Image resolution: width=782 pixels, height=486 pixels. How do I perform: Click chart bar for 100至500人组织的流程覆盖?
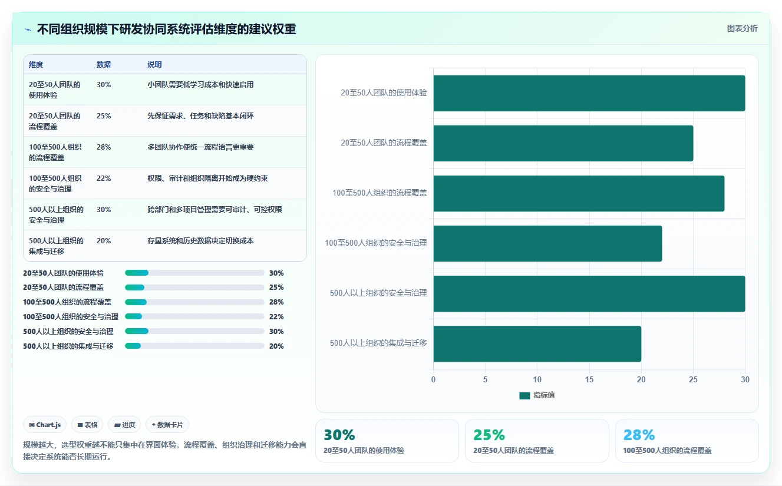coord(579,193)
